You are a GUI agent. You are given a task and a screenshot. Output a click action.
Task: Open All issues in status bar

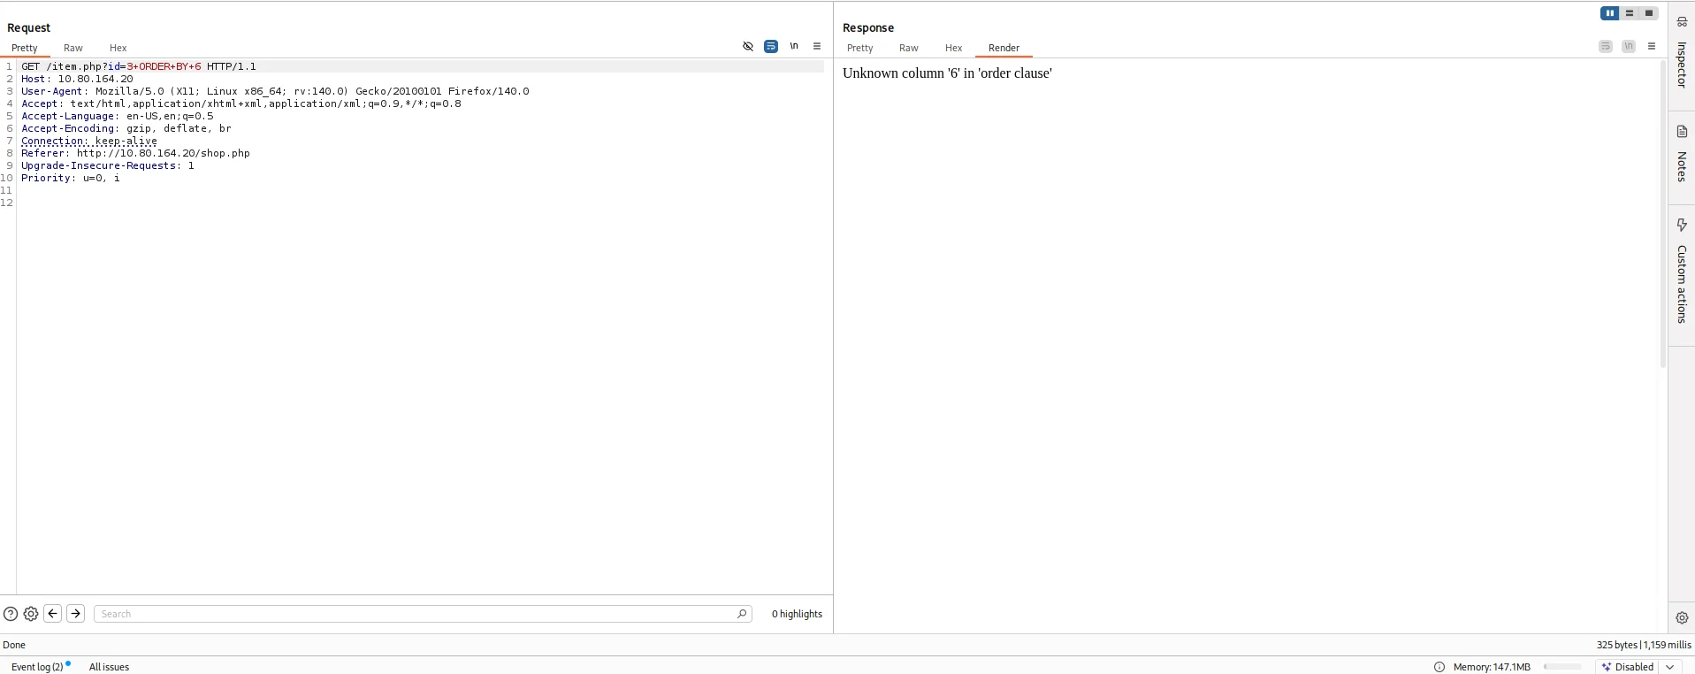[x=109, y=667]
